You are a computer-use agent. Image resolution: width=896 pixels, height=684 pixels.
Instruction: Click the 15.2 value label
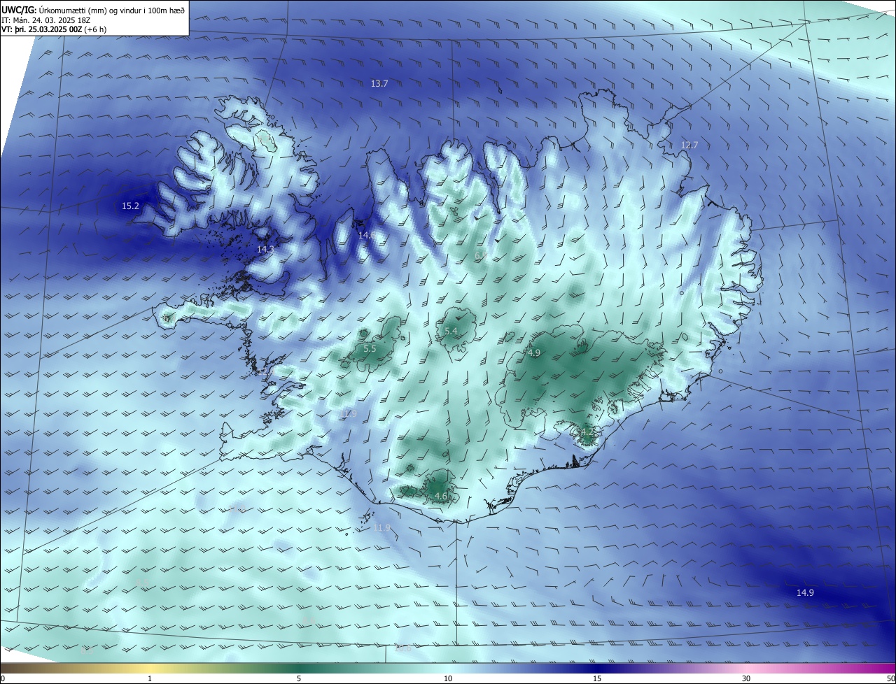(130, 206)
